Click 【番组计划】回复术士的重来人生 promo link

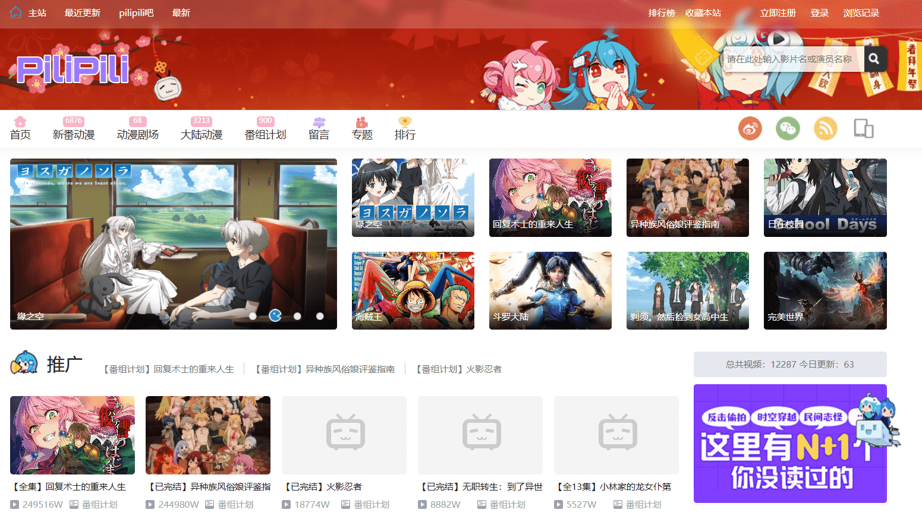click(168, 369)
